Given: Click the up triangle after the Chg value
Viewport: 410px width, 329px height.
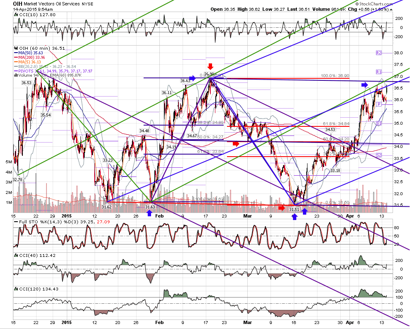Looking at the screenshot, I should pyautogui.click(x=391, y=10).
